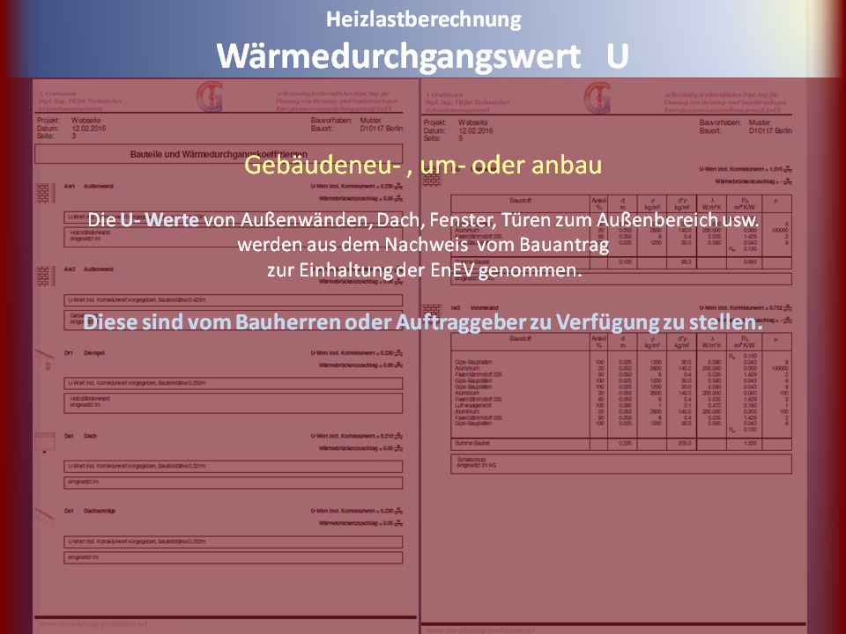Click the G logo on left page
The width and height of the screenshot is (846, 634).
click(x=211, y=95)
